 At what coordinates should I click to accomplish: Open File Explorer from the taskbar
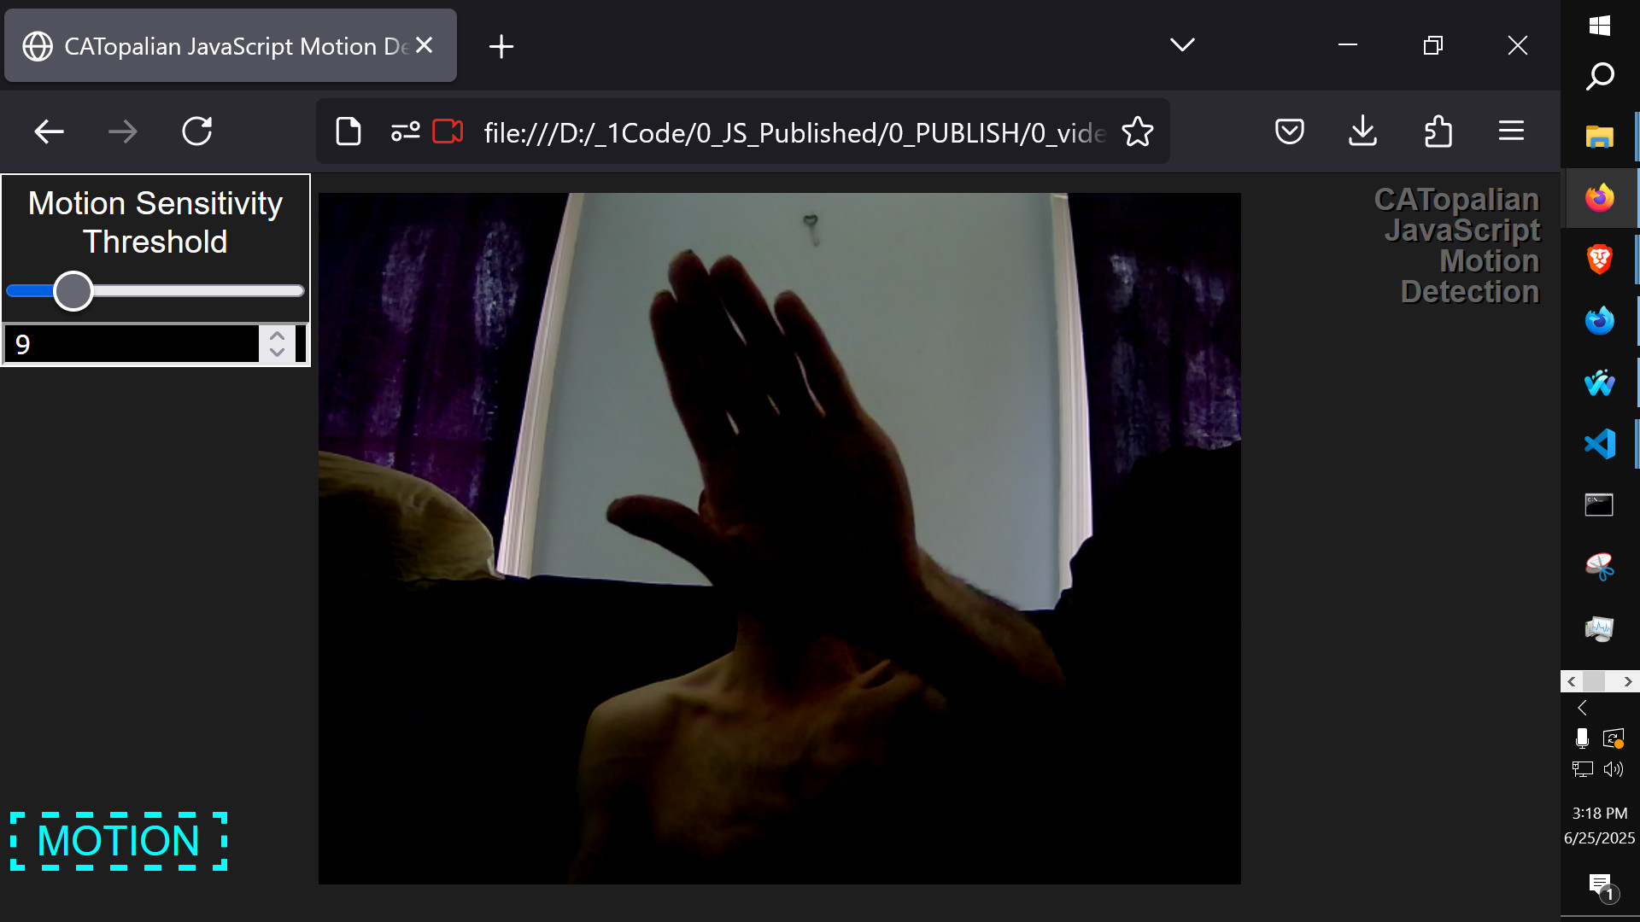click(x=1599, y=137)
